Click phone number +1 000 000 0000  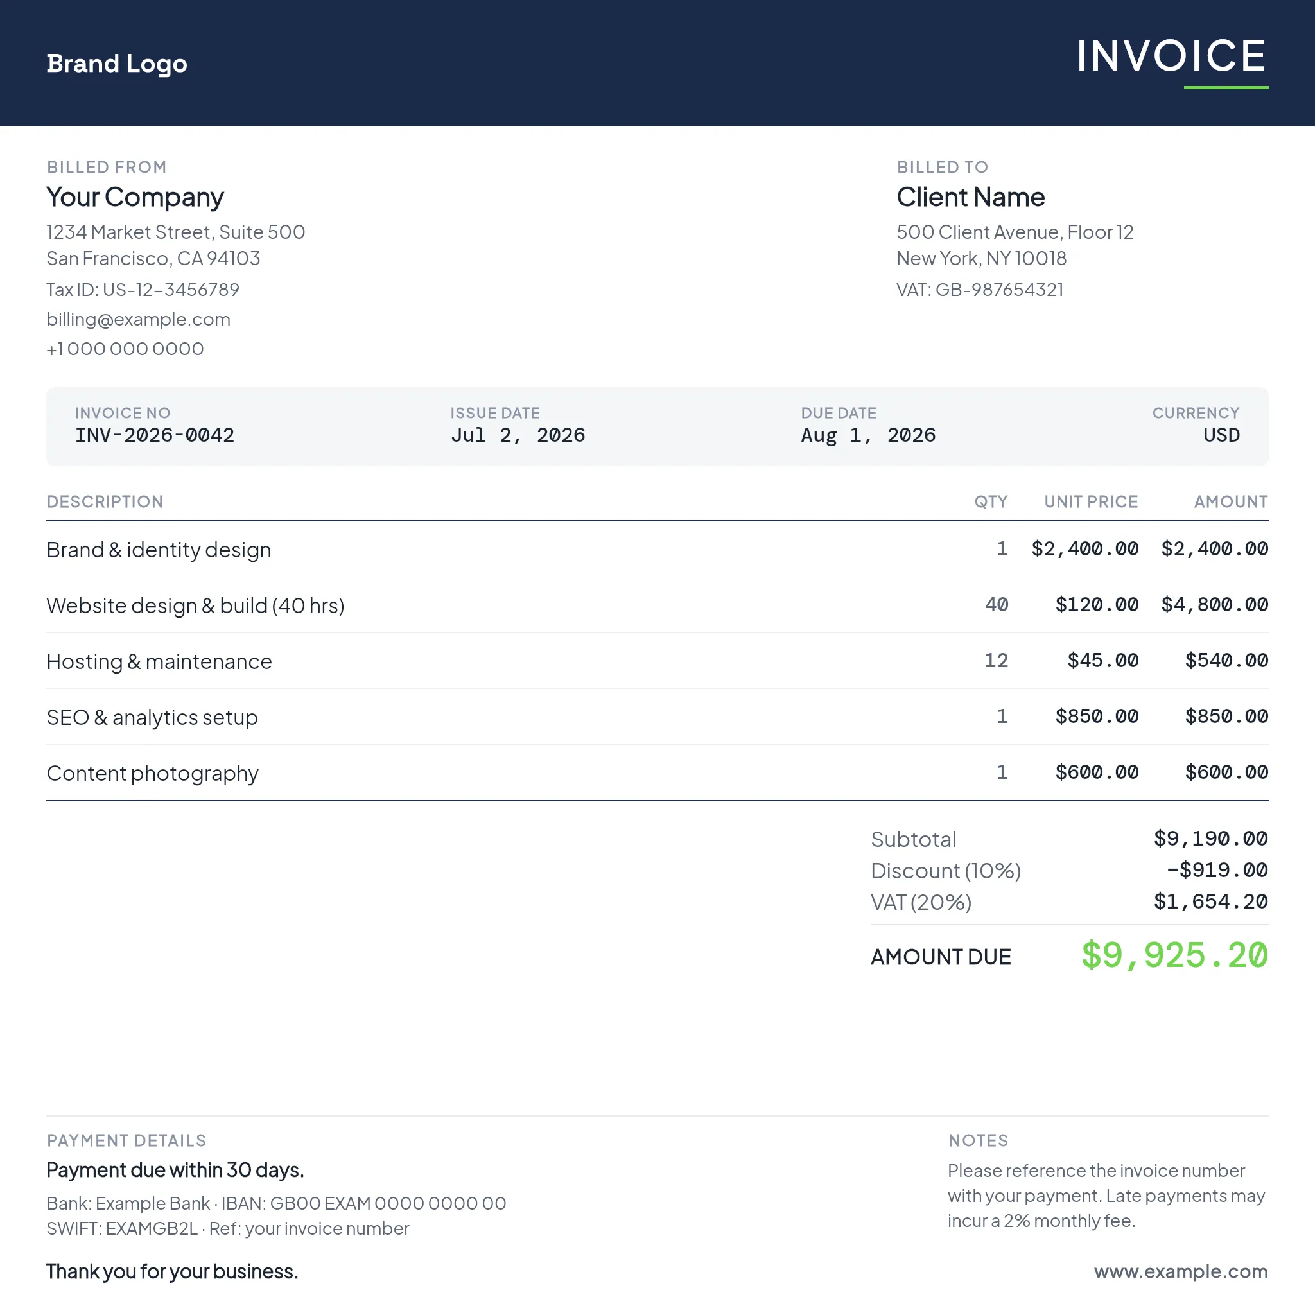click(125, 349)
